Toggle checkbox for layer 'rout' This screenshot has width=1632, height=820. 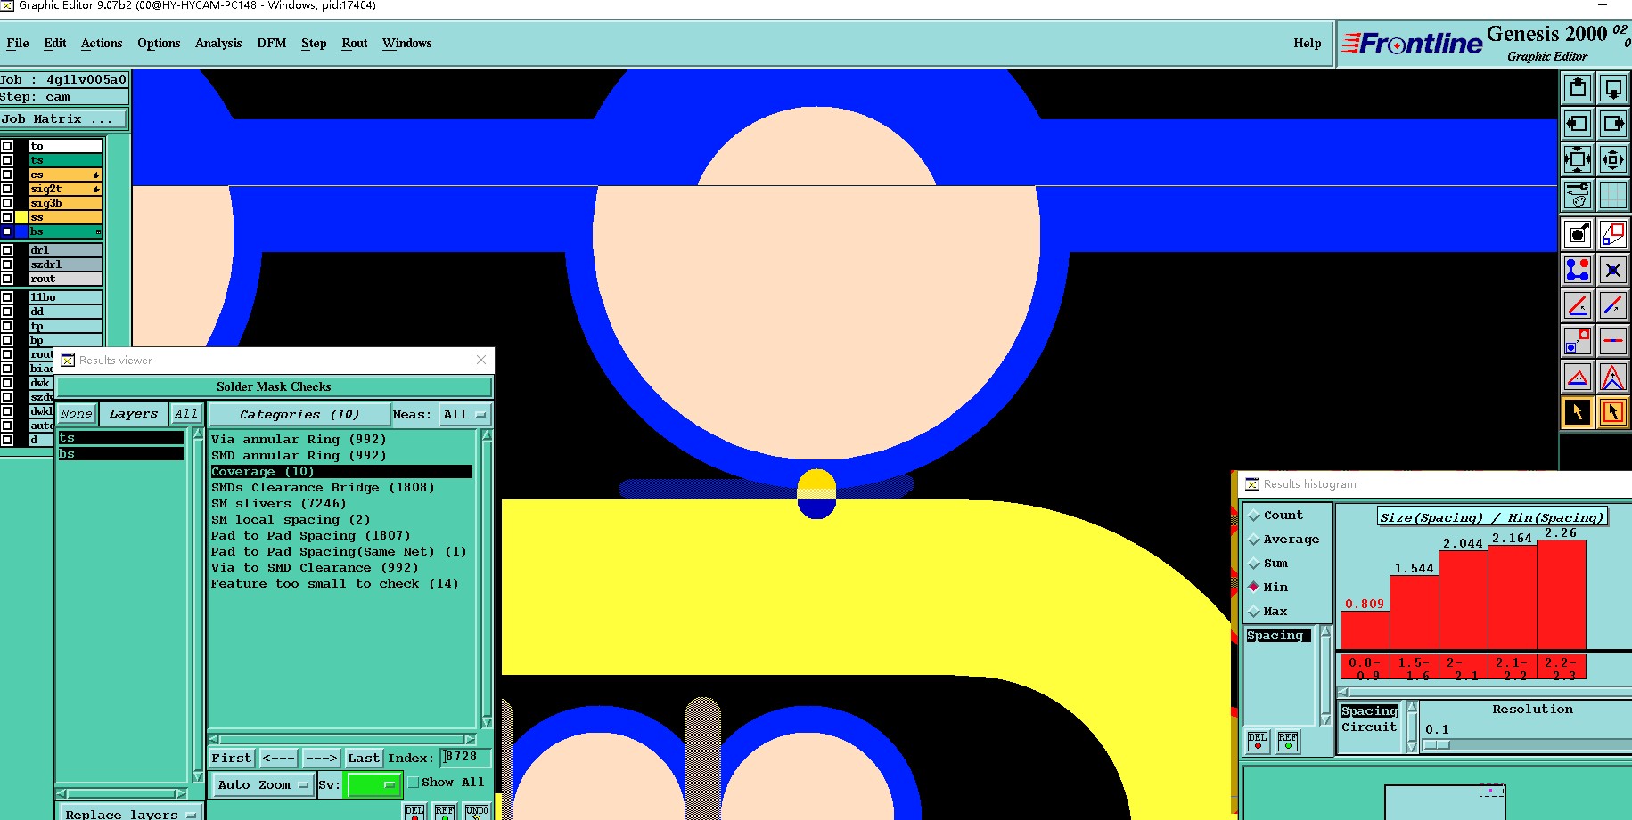pyautogui.click(x=7, y=279)
